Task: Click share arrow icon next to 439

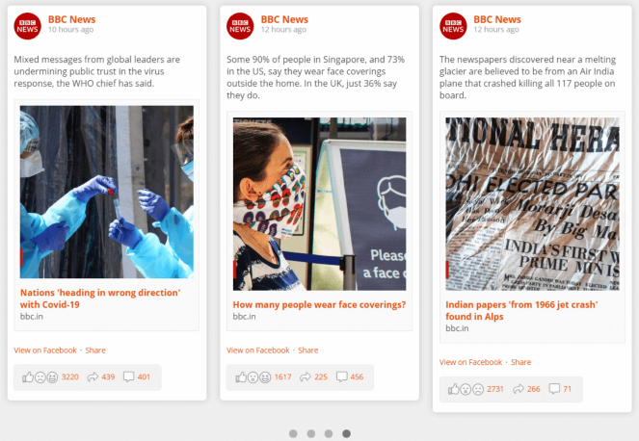Action: 93,377
